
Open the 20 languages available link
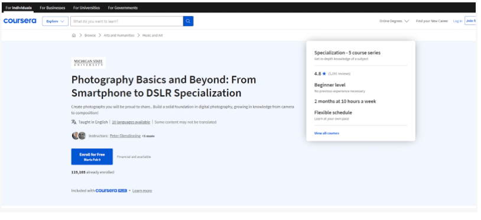pyautogui.click(x=131, y=122)
